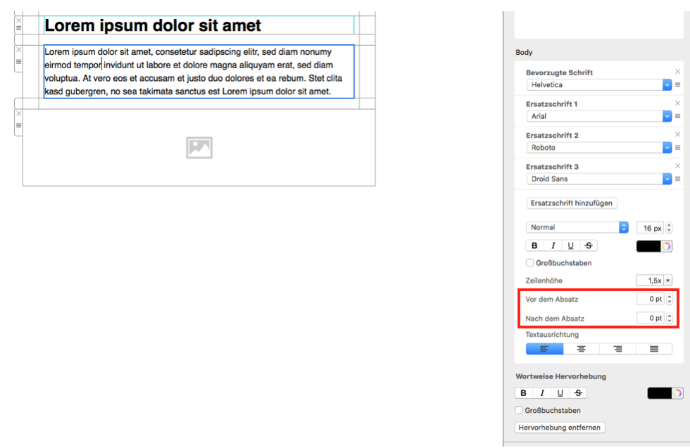The width and height of the screenshot is (690, 448).
Task: Adjust the Nach dem Absatz stepper
Action: pos(670,318)
